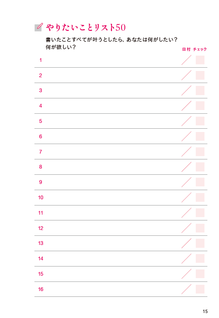Tick the check box for item 16
This screenshot has height=318, width=219.
point(200,289)
